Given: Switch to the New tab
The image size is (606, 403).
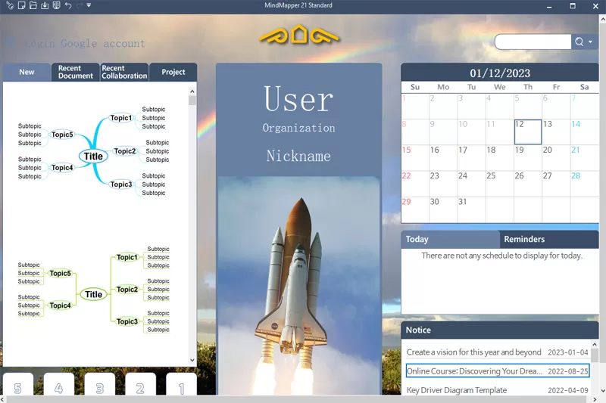Looking at the screenshot, I should tap(27, 72).
